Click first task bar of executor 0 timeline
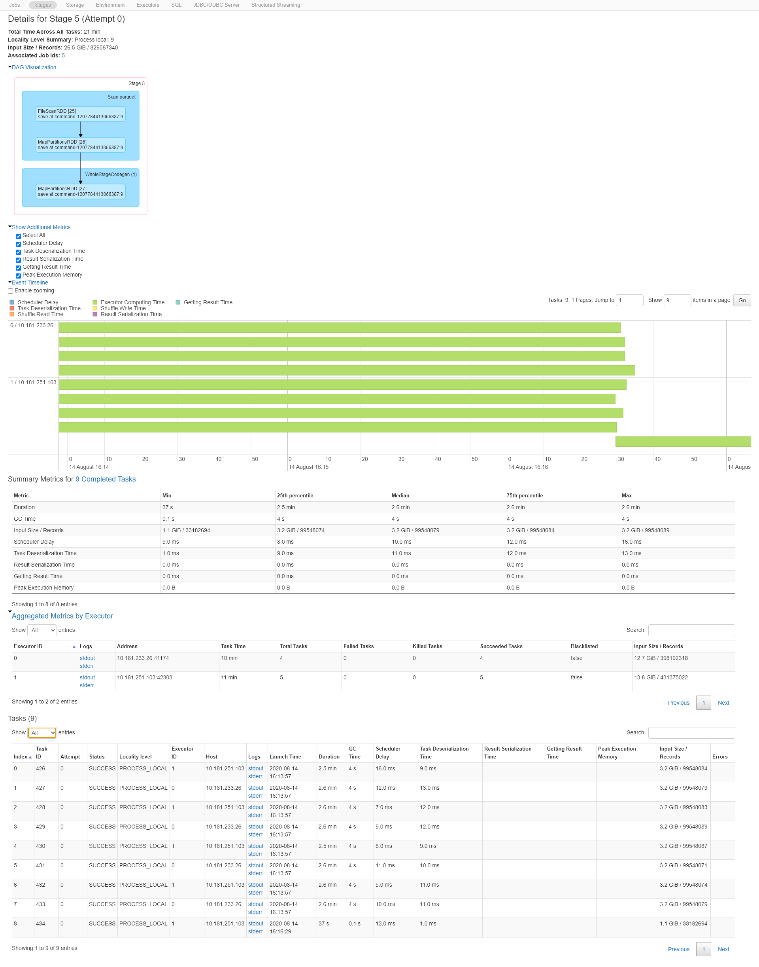759x967 pixels. click(x=340, y=328)
